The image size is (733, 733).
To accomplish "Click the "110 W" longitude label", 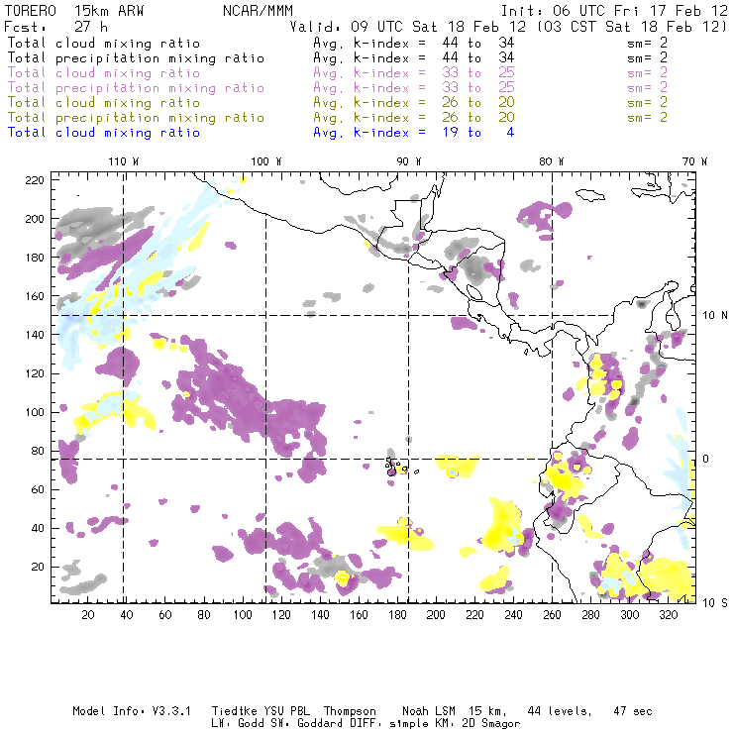I will click(124, 161).
